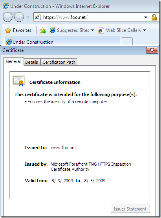161x218 pixels.
Task: Click the IE icon on Under Construction tab
Action: point(9,42)
